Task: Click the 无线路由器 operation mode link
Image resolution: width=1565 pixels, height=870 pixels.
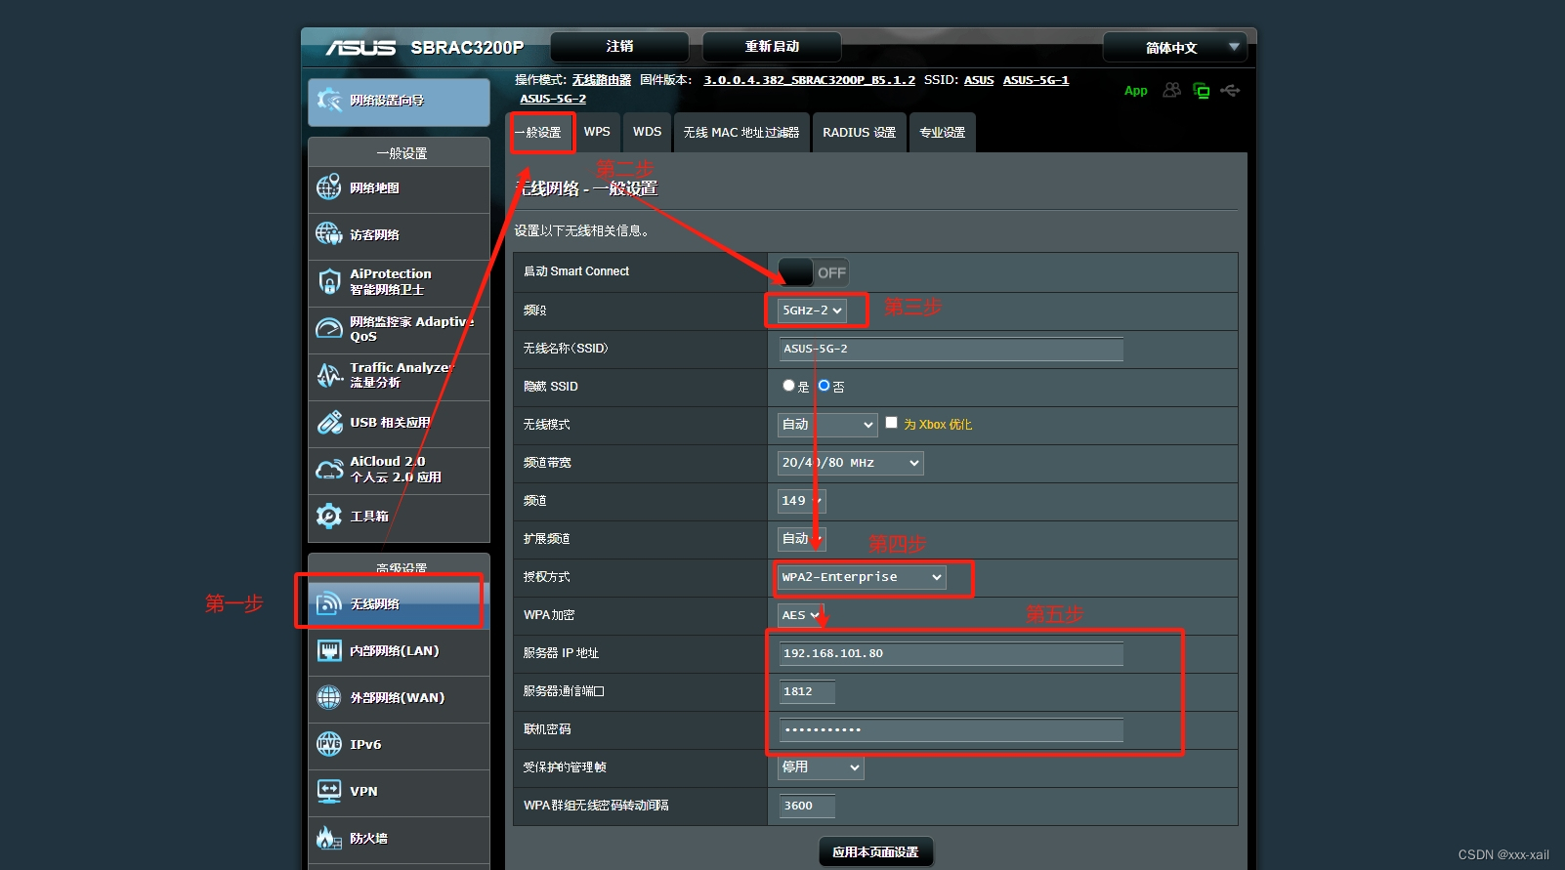Action: tap(602, 80)
